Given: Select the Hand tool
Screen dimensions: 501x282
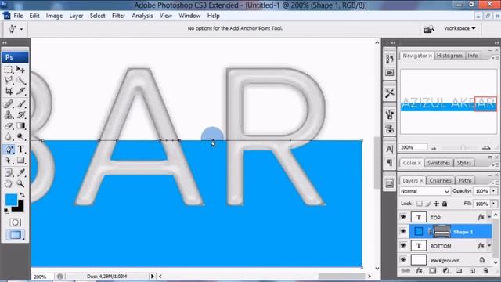Looking at the screenshot, I should coord(9,184).
